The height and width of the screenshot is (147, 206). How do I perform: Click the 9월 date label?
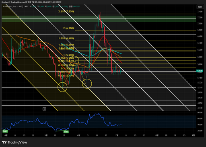pyautogui.click(x=193, y=135)
